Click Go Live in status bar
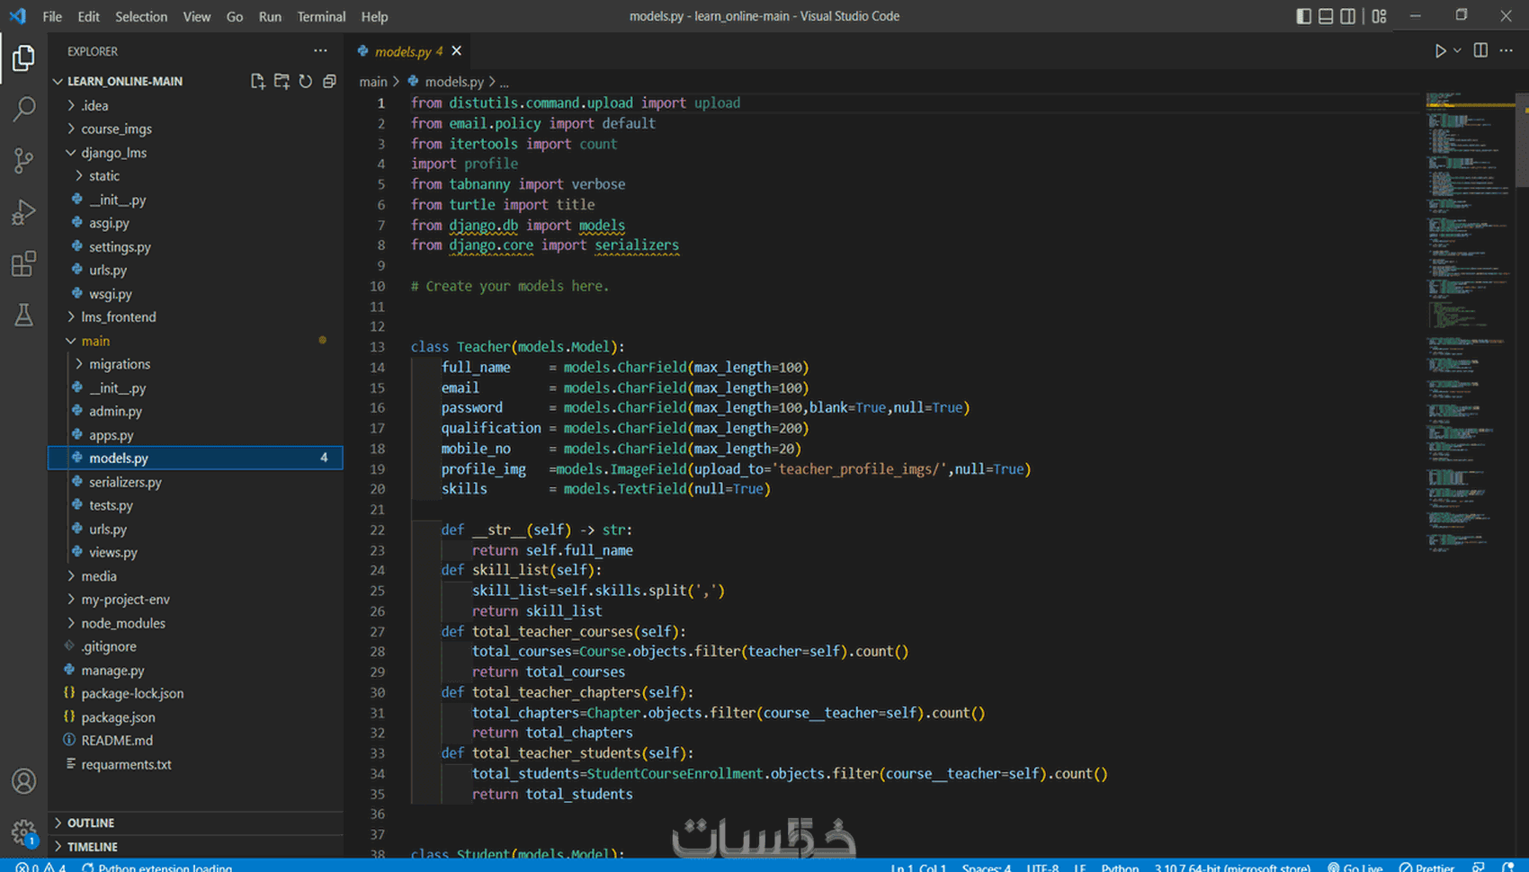The image size is (1529, 872). [1355, 867]
